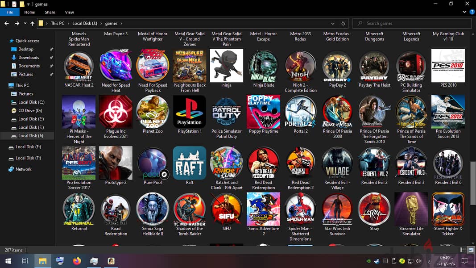Open Network in the navigation pane
476x268 pixels.
23,169
